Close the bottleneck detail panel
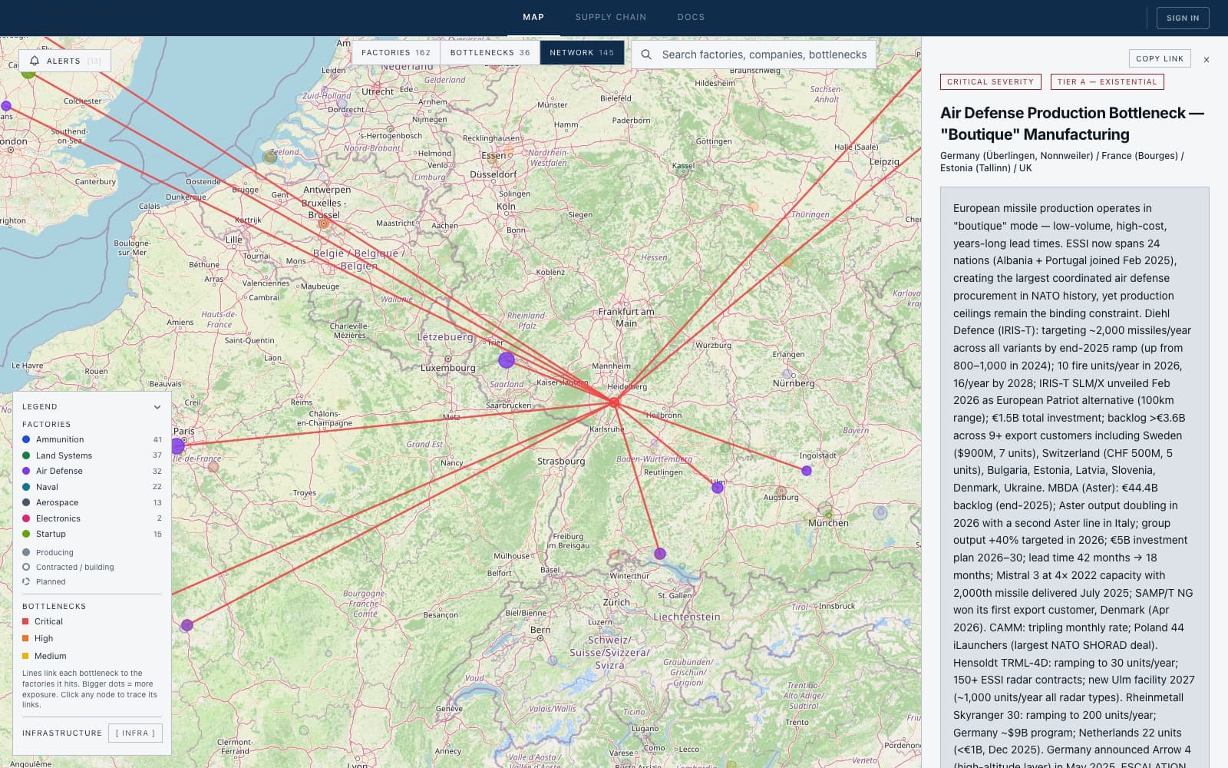This screenshot has width=1228, height=768. pos(1207,59)
